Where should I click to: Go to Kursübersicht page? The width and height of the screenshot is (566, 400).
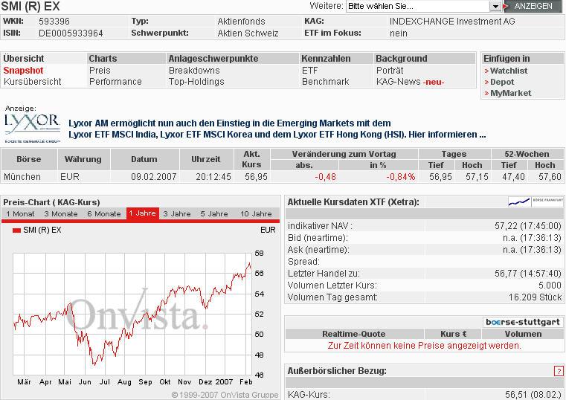[x=33, y=82]
